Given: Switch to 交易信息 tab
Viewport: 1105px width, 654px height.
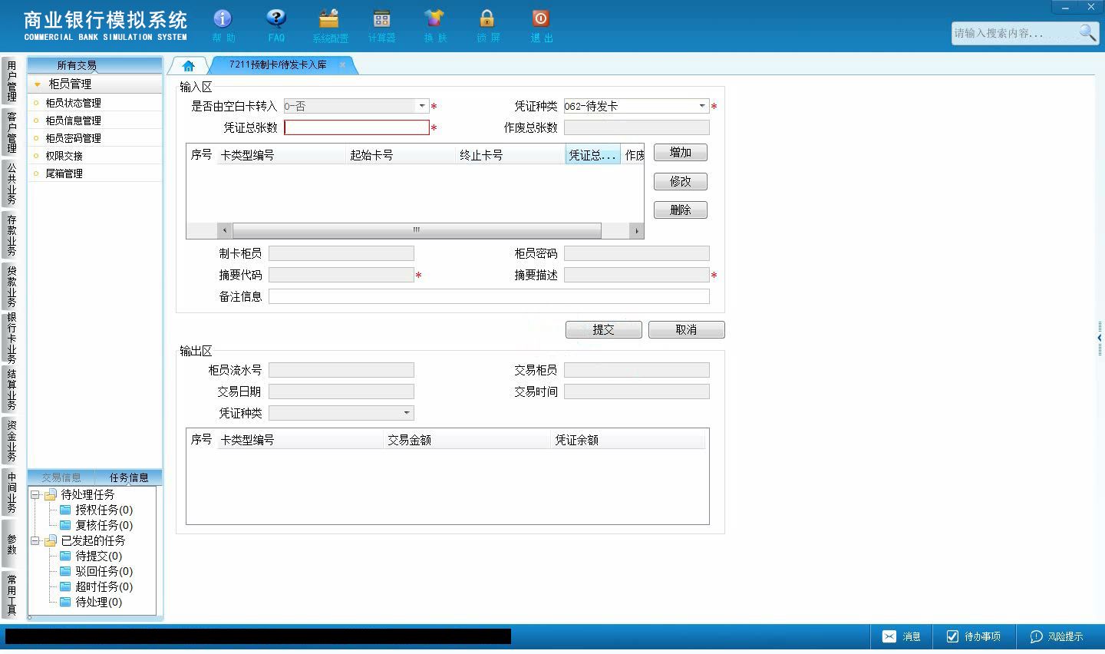Looking at the screenshot, I should [61, 477].
